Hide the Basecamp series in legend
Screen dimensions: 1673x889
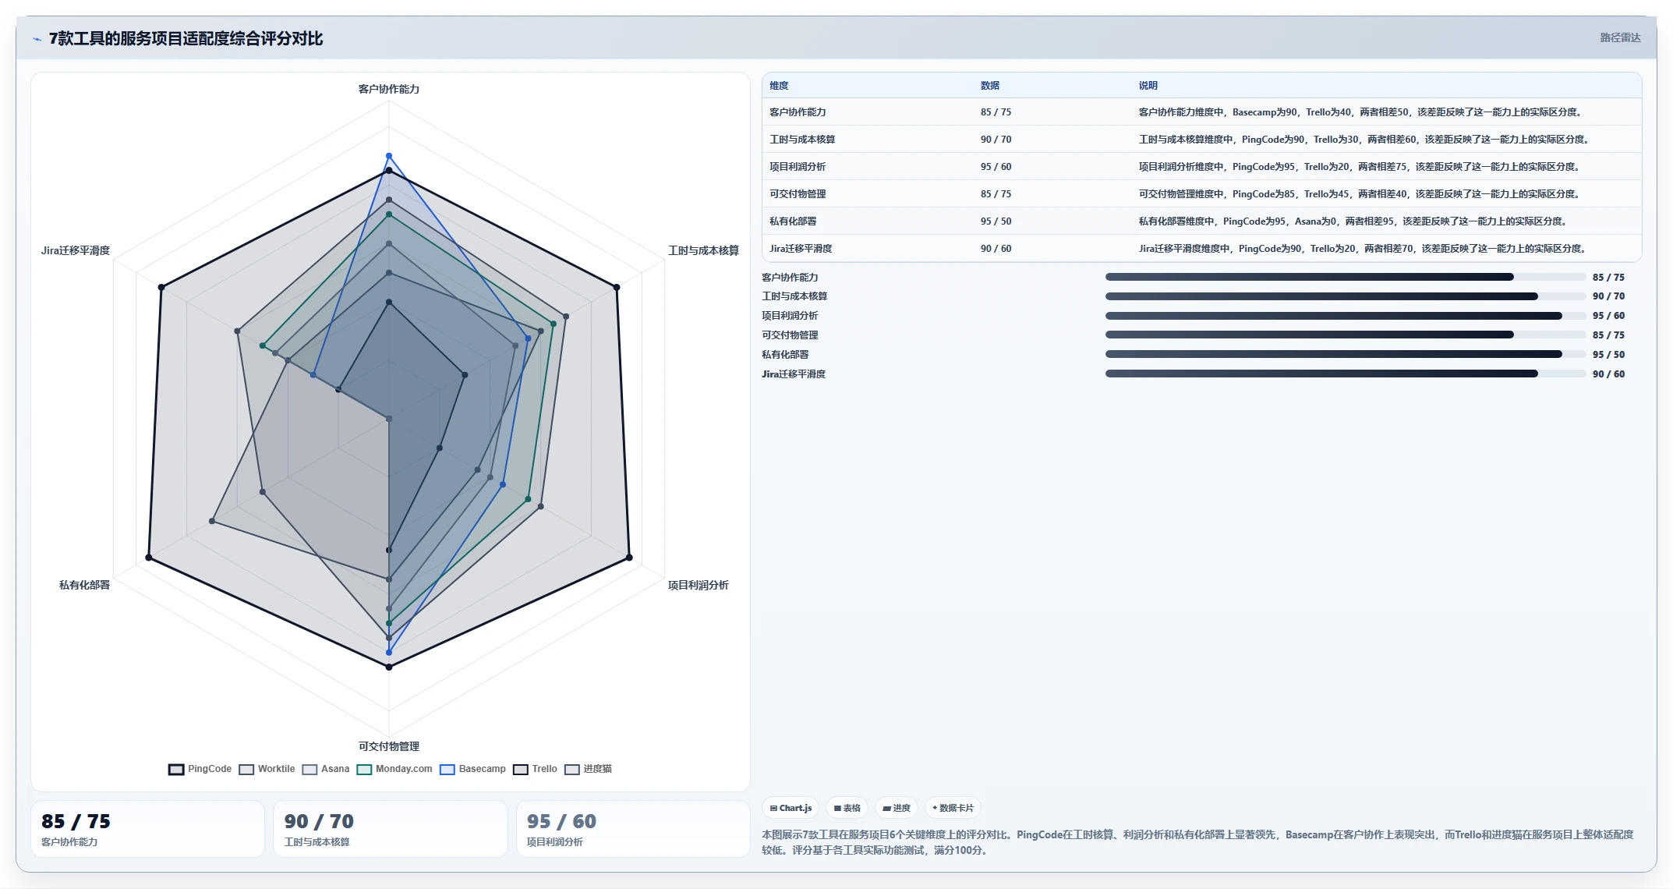pyautogui.click(x=472, y=769)
